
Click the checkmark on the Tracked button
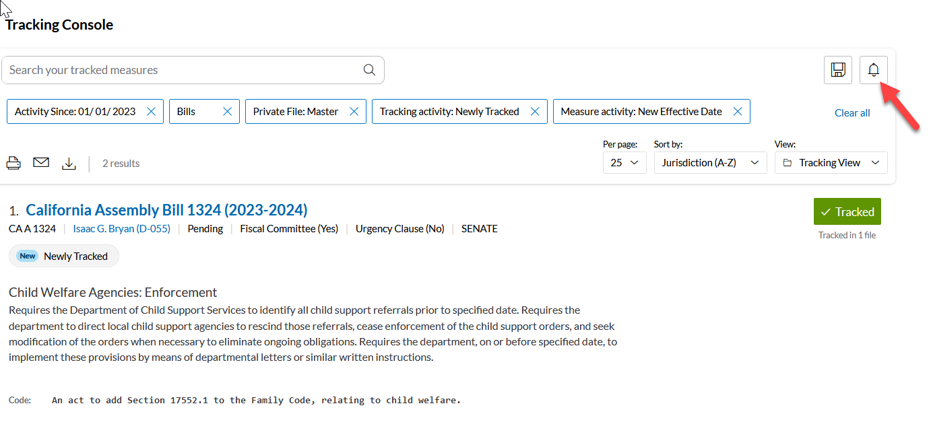pos(827,211)
